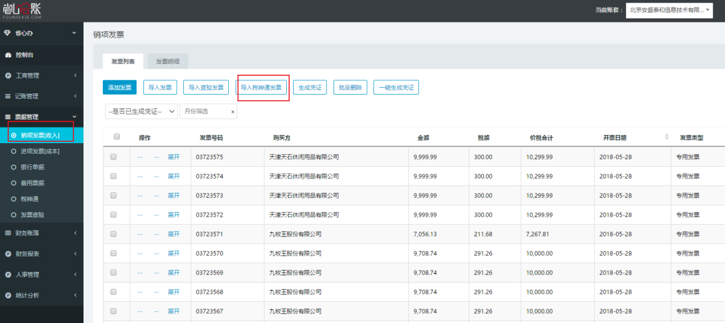The width and height of the screenshot is (725, 323).
Task: Click circle icon beside 费用票据
Action: tap(14, 183)
